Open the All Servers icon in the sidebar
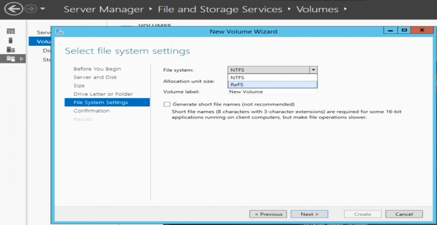 tap(11, 50)
